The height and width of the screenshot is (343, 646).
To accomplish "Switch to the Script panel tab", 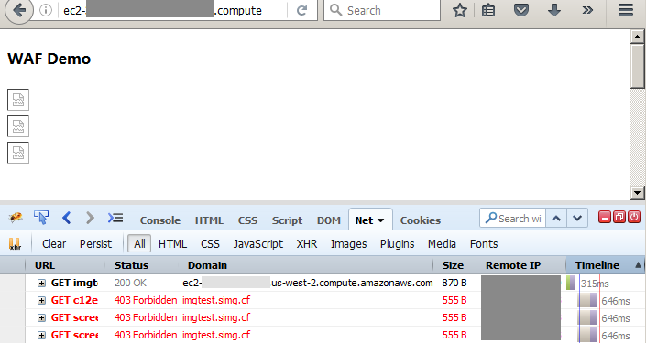I will tap(287, 220).
